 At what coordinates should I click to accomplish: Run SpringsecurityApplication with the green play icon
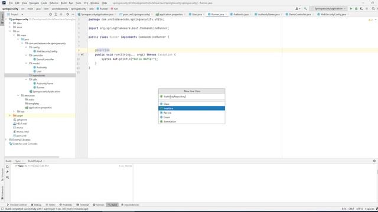pos(351,9)
